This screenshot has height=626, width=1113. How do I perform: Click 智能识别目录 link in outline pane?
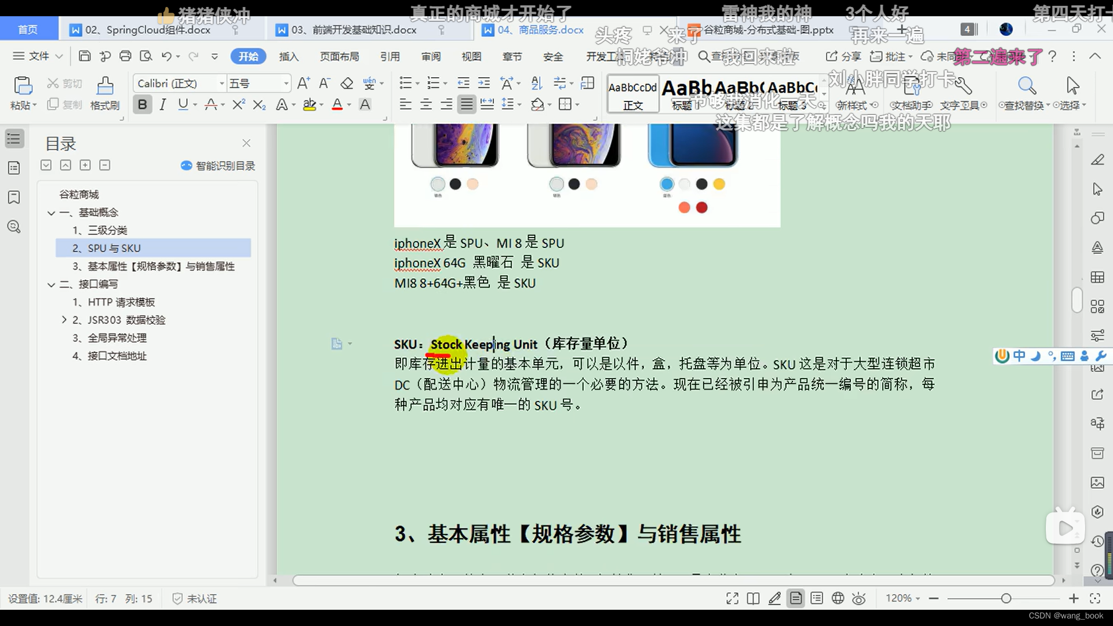point(218,166)
